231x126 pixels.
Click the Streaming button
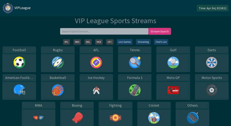(143, 42)
